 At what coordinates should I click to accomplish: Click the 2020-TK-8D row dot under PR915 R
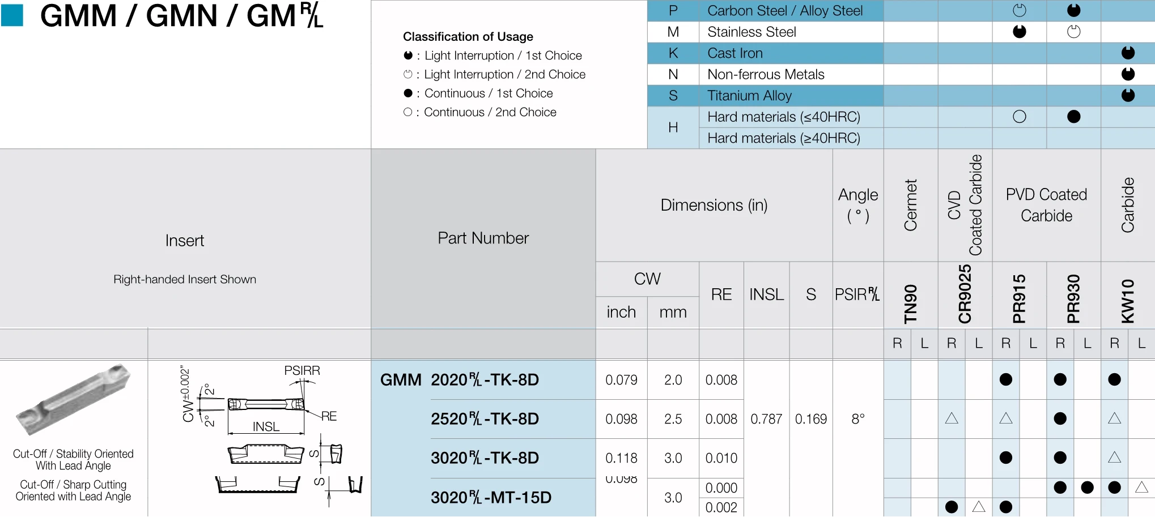[x=1006, y=379]
